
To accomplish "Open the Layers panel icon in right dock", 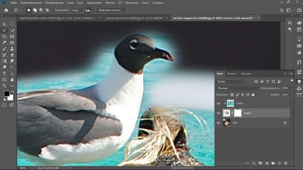I will (299, 82).
